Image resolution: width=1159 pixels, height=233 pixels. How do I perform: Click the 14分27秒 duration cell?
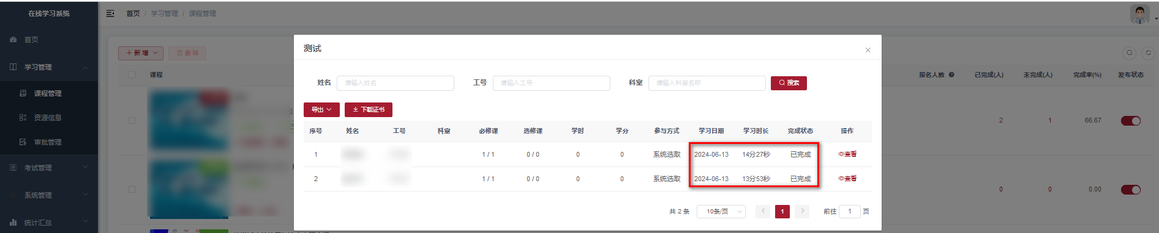(x=756, y=155)
